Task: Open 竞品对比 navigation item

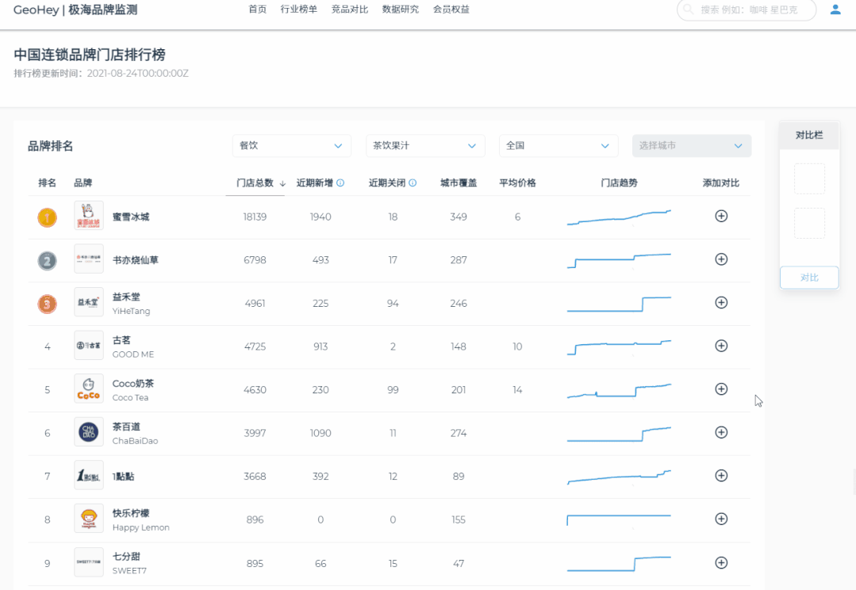Action: [x=349, y=10]
